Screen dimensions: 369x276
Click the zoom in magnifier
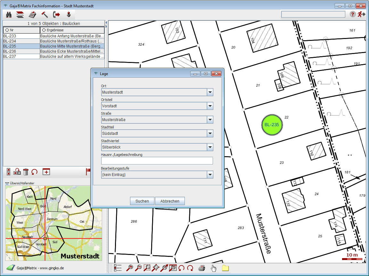coord(130,268)
